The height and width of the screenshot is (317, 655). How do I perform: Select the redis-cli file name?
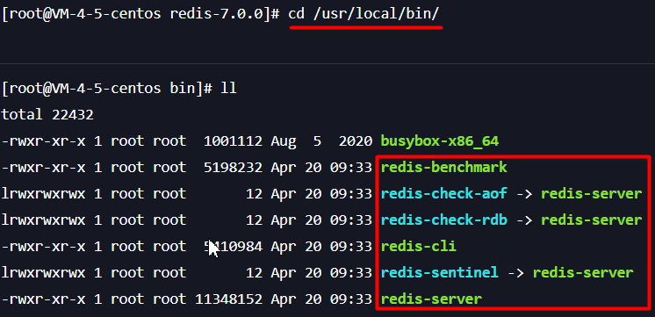[x=419, y=247]
